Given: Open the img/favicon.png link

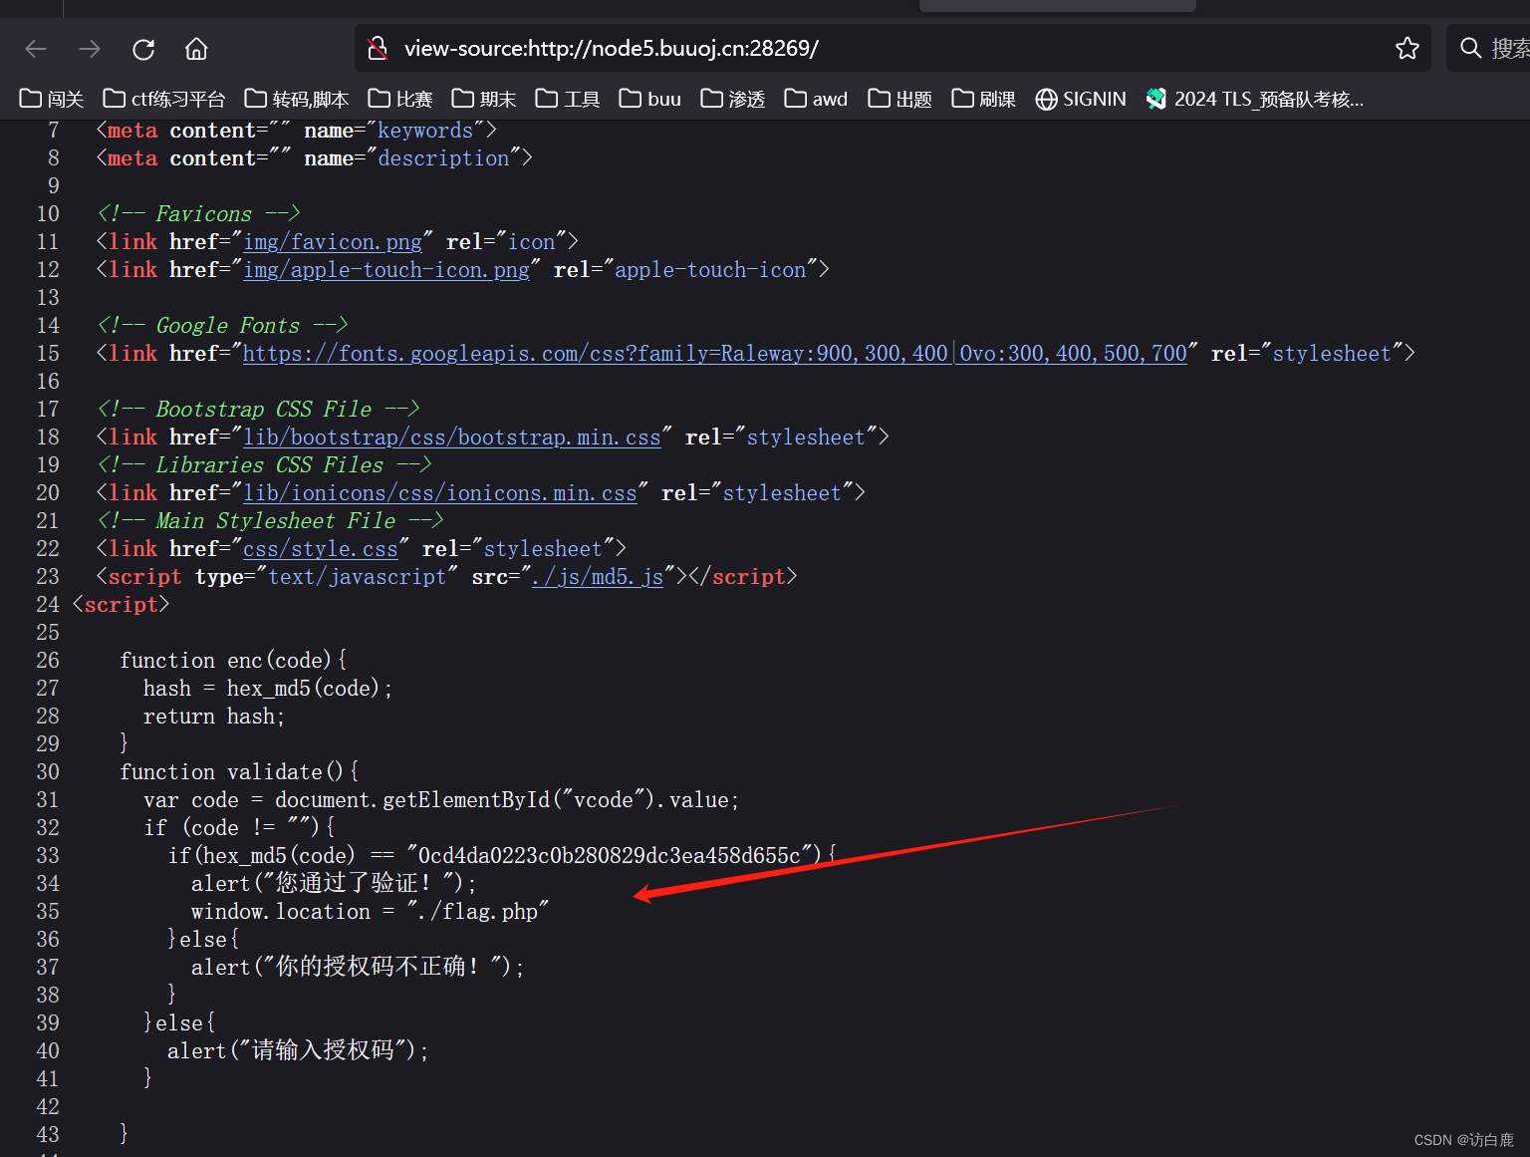Looking at the screenshot, I should coord(333,242).
